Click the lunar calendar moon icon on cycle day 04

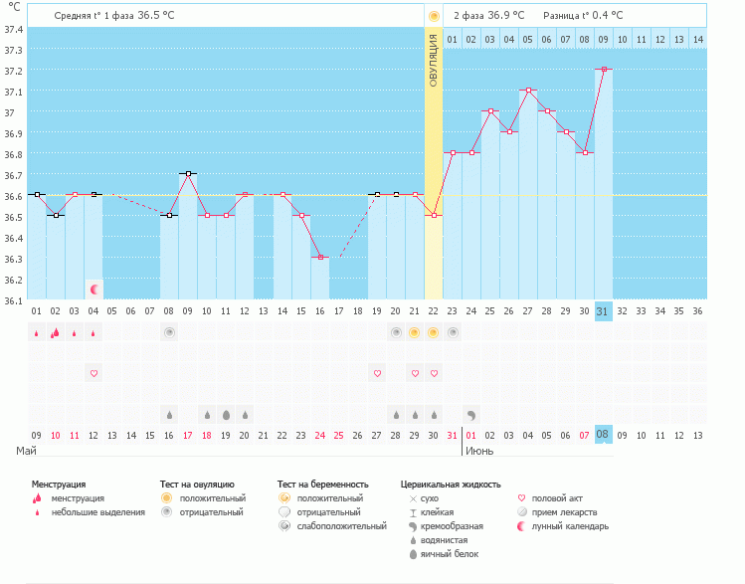coord(93,290)
